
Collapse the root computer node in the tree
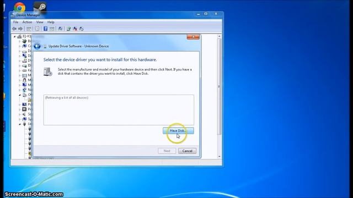[15, 36]
